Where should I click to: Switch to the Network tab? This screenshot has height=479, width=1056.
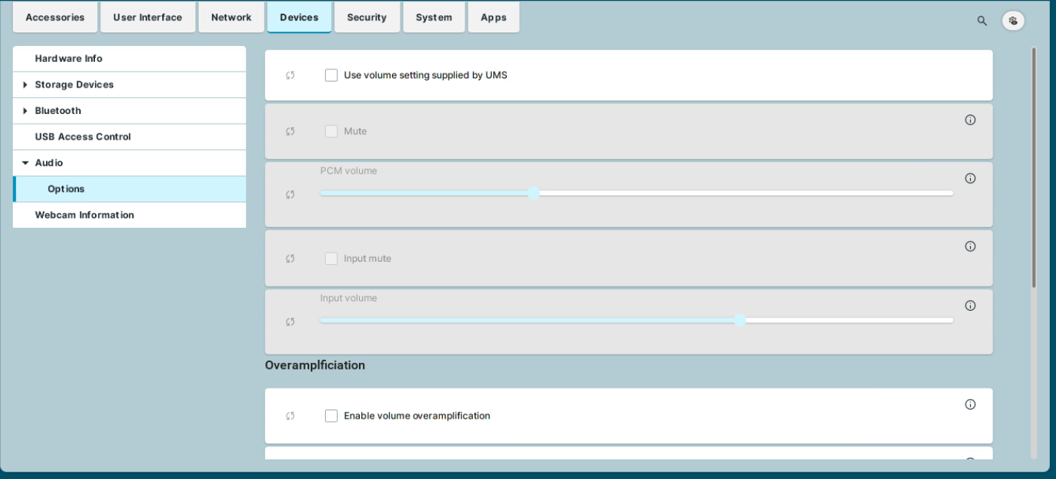point(231,17)
